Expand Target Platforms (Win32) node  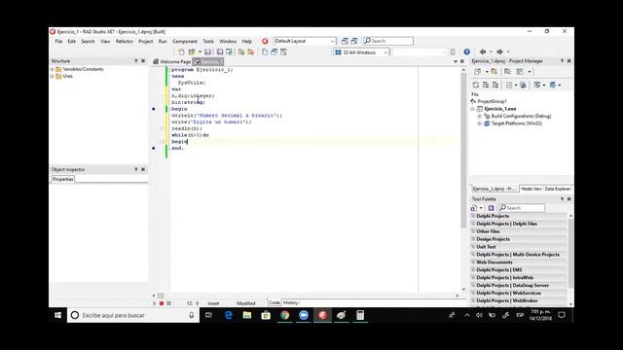(x=480, y=123)
